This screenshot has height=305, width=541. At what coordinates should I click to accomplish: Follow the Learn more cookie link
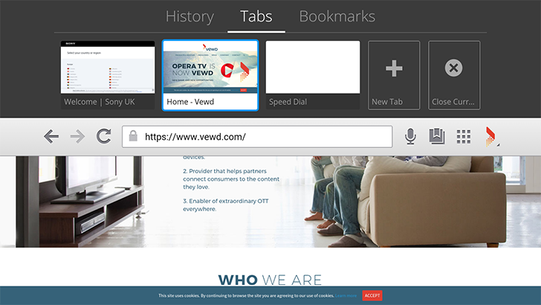[346, 295]
